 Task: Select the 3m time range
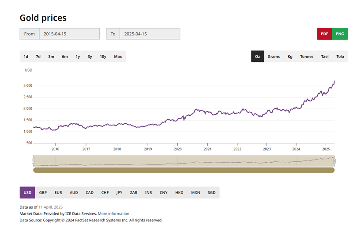[x=51, y=57]
